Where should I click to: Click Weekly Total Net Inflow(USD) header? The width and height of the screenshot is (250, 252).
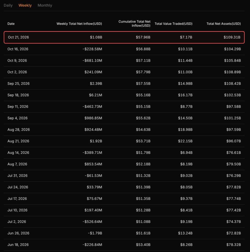point(79,24)
